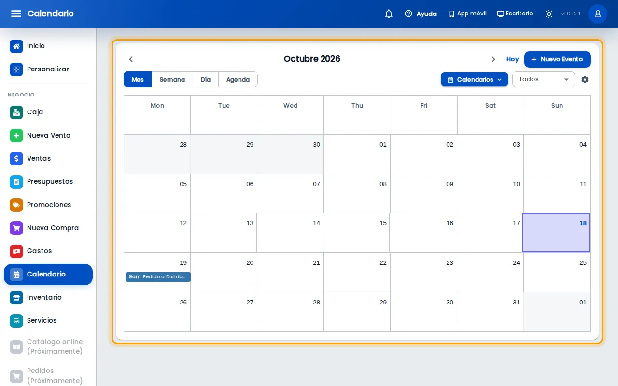This screenshot has height=386, width=618.
Task: Go to previous month arrow
Action: pyautogui.click(x=131, y=59)
